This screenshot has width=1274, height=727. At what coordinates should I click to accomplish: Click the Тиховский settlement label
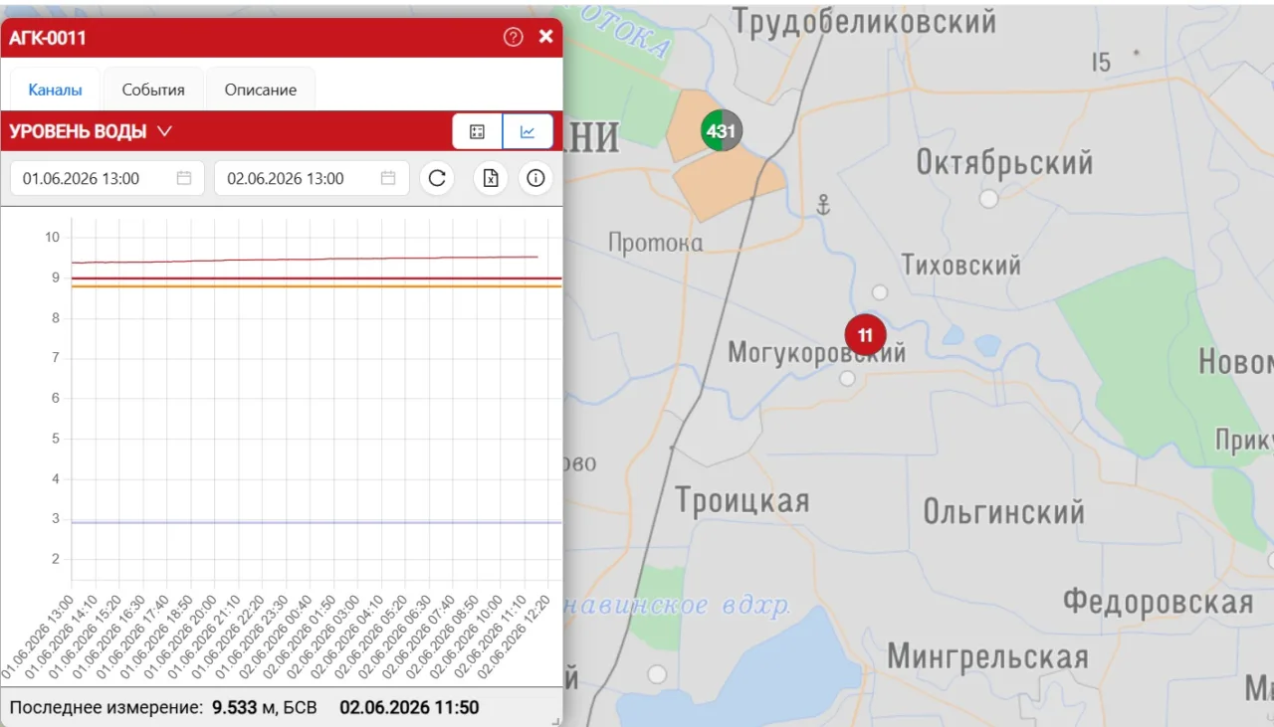(960, 265)
